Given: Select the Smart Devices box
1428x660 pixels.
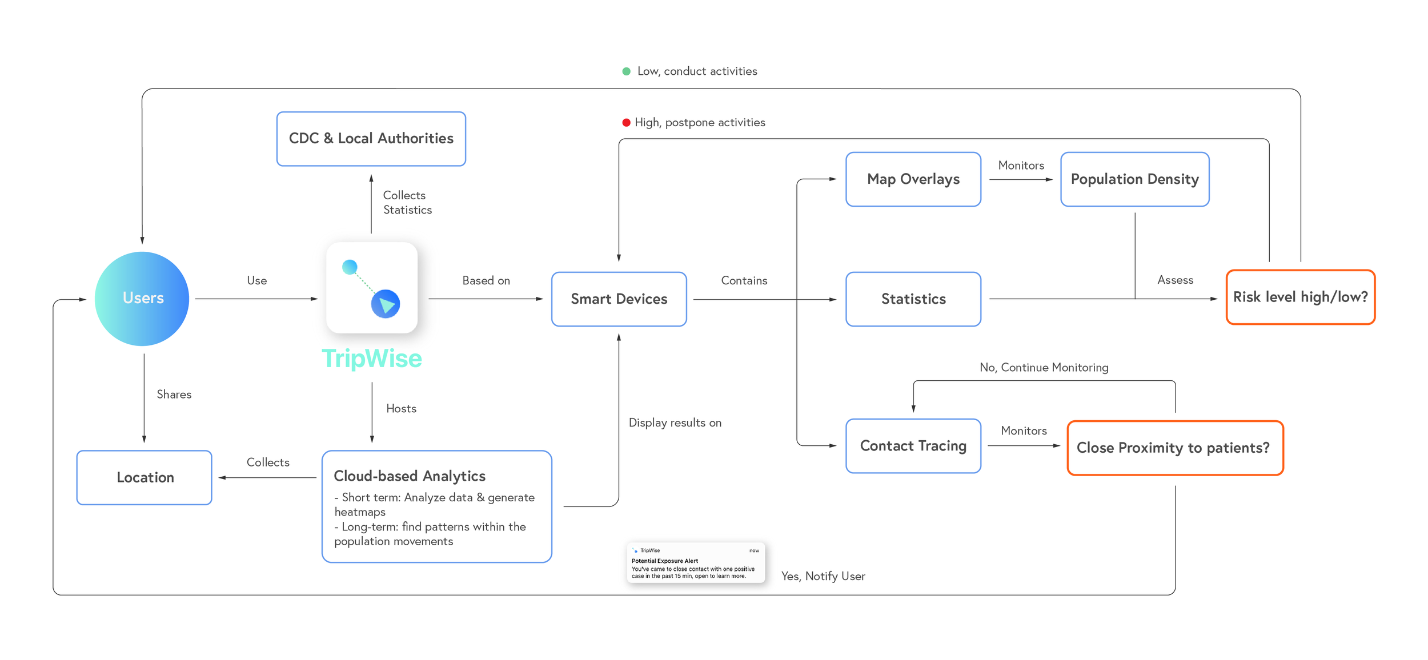Looking at the screenshot, I should coord(619,299).
